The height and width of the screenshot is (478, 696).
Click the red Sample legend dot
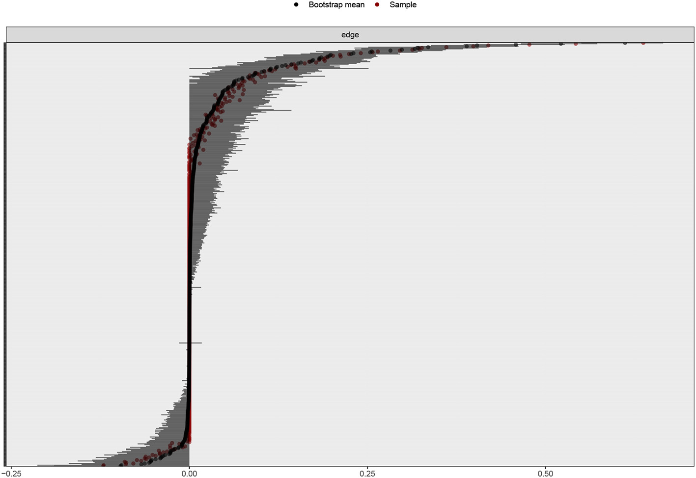tap(377, 5)
